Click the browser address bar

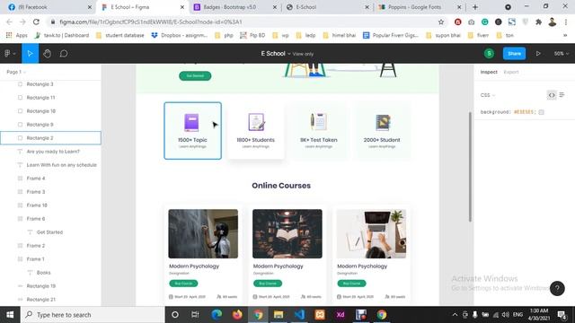tap(242, 22)
